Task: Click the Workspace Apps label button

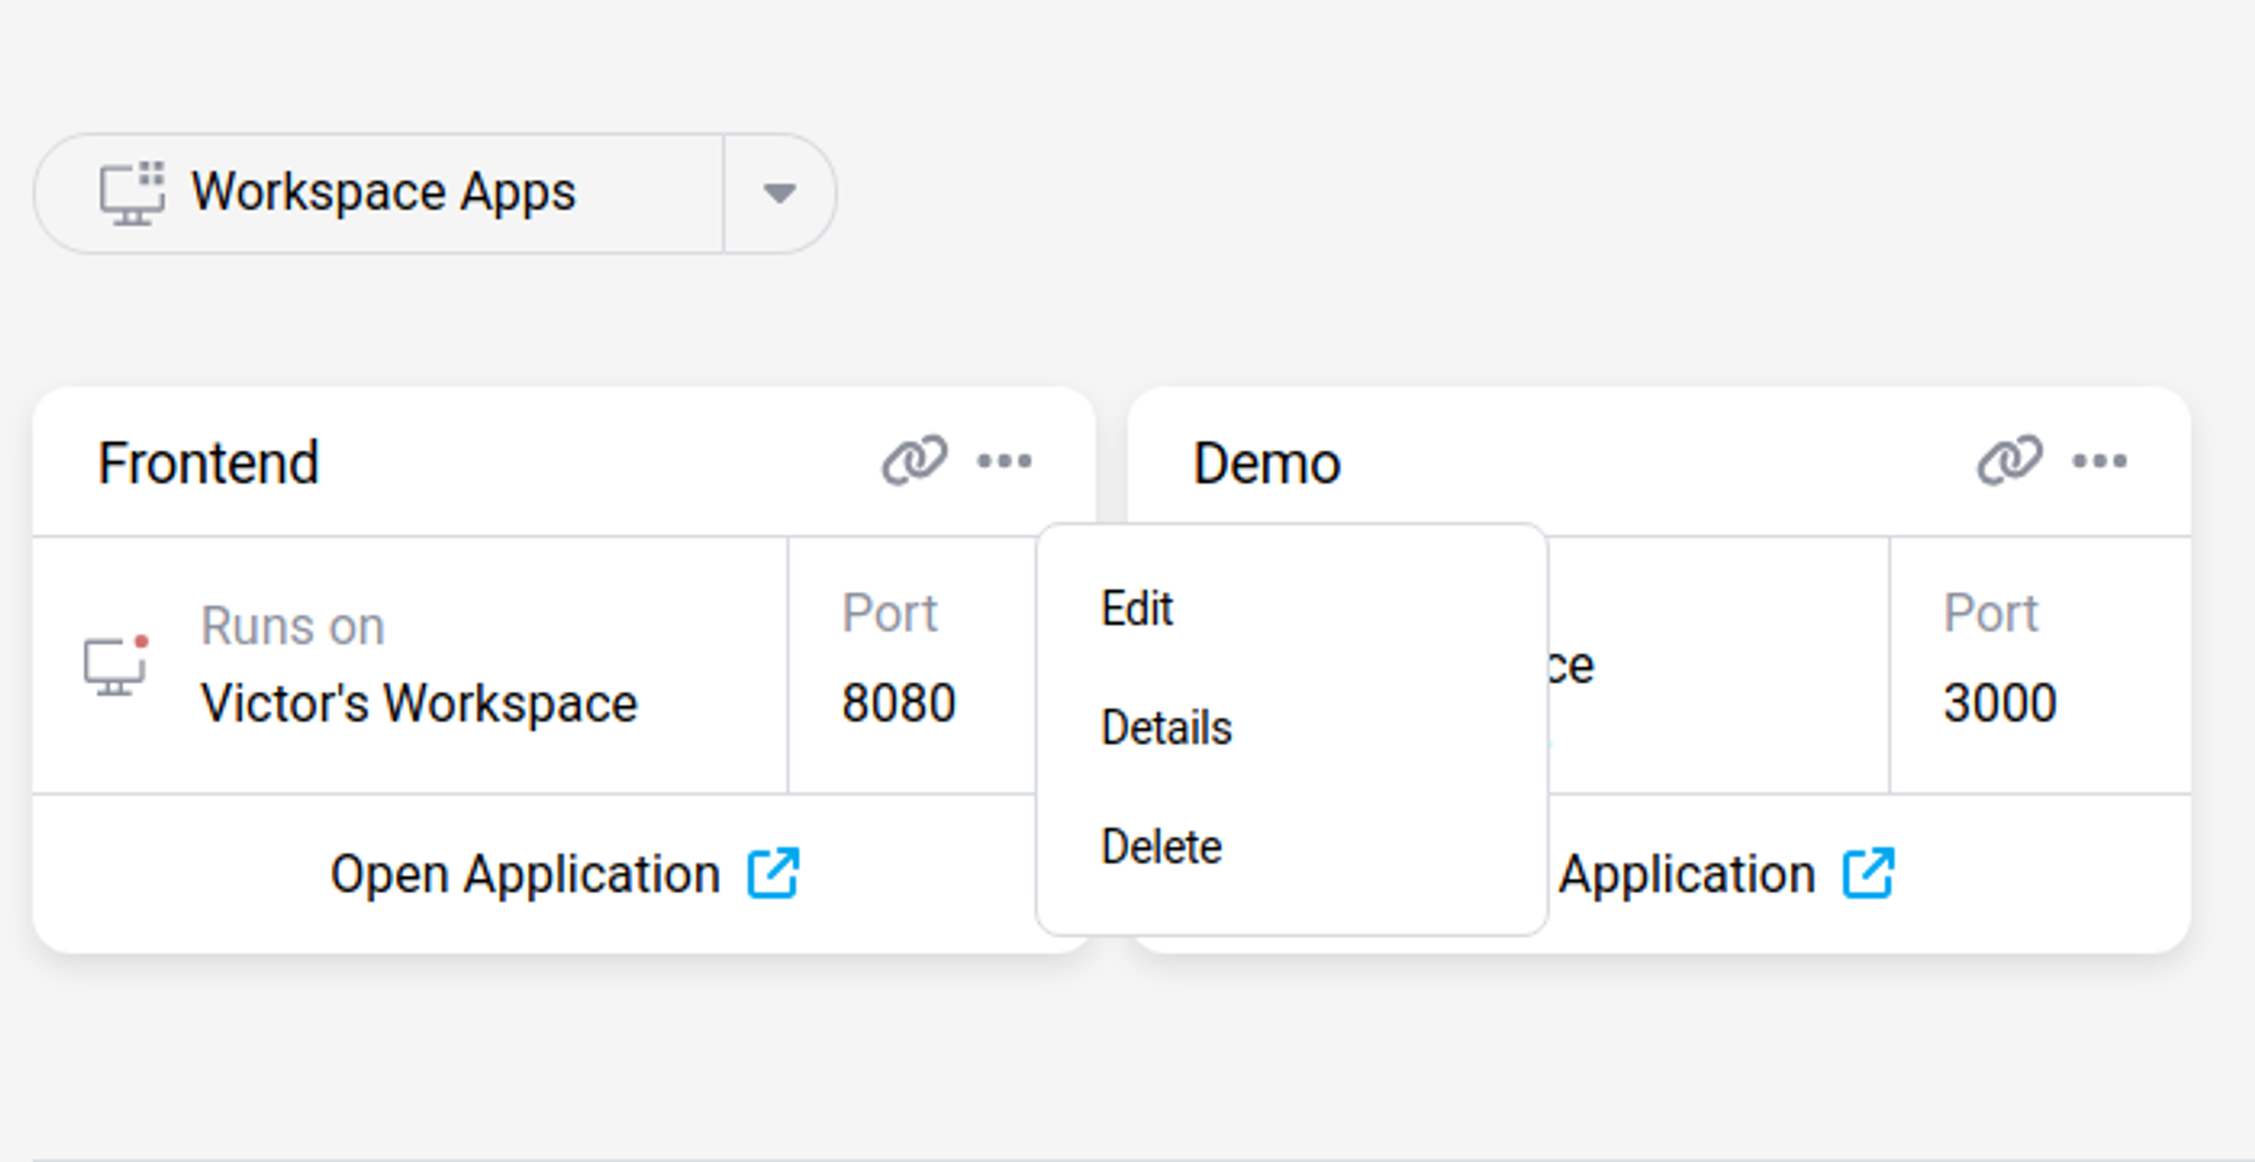Action: pyautogui.click(x=381, y=193)
